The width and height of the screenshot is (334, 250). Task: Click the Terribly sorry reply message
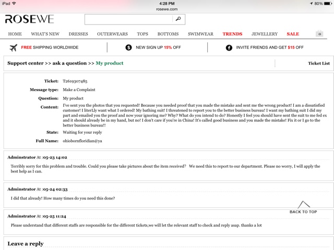(x=165, y=169)
